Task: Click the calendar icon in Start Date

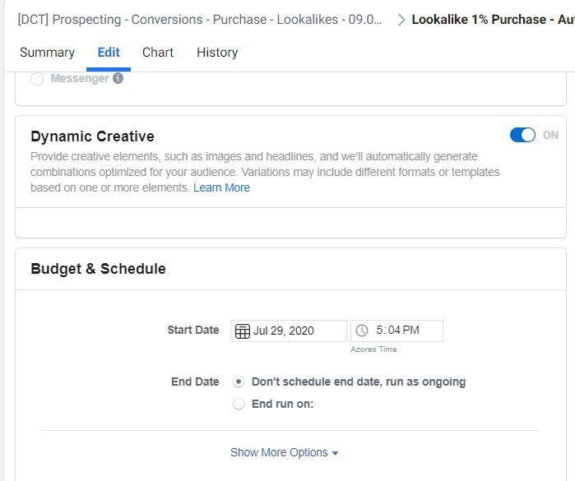Action: [x=243, y=331]
